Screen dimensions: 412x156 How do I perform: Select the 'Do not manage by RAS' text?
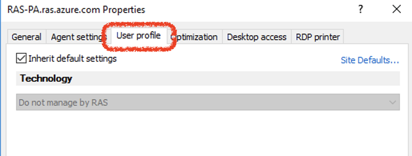pos(63,102)
